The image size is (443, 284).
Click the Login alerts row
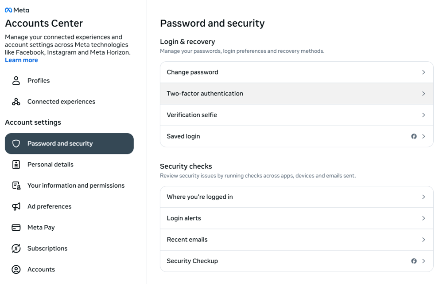pyautogui.click(x=296, y=218)
